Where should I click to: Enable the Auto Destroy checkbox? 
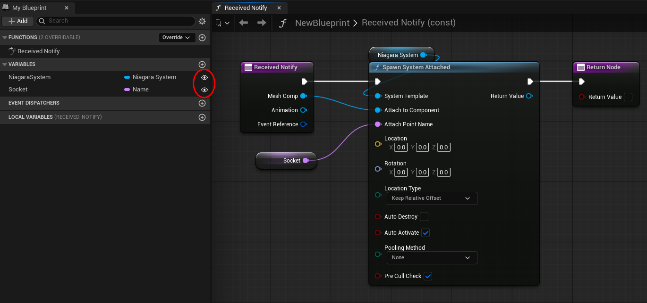[x=424, y=217]
